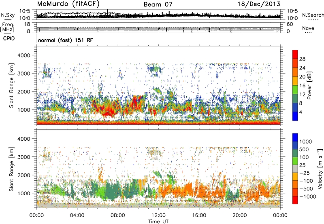Click the "Power [dB]" colorbar title
The height and width of the screenshot is (224, 324).
[309, 85]
